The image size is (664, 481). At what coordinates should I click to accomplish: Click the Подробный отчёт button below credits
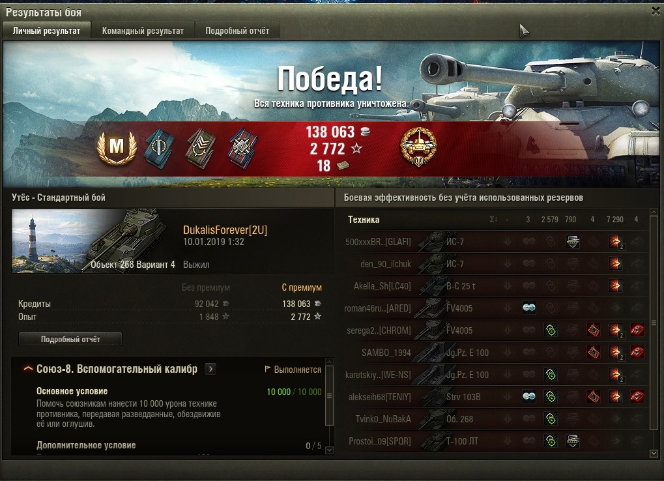[70, 339]
